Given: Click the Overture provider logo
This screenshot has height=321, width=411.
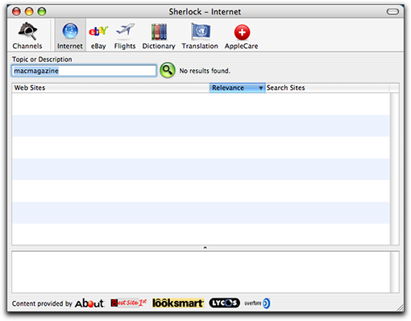Looking at the screenshot, I should (x=257, y=303).
